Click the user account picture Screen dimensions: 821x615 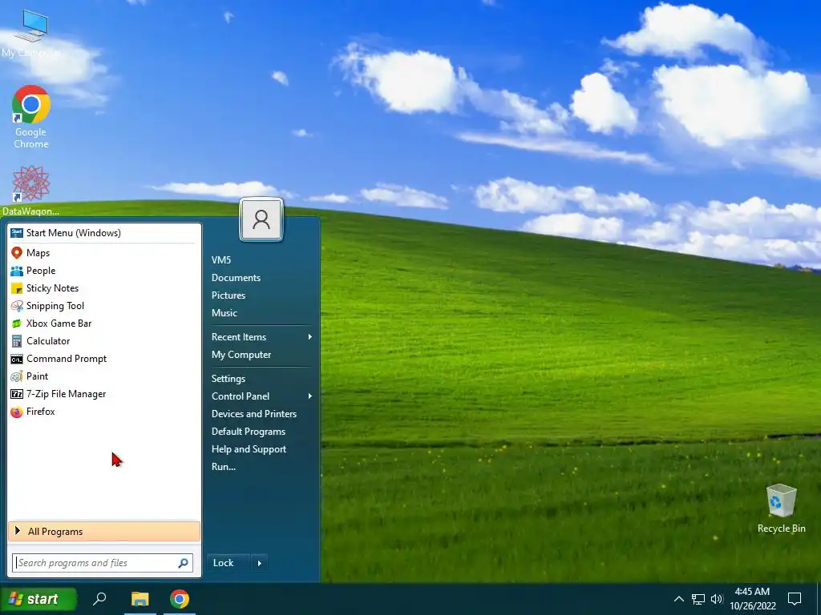[261, 219]
